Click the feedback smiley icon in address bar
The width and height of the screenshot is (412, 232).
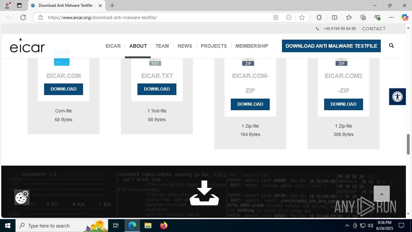click(x=289, y=17)
